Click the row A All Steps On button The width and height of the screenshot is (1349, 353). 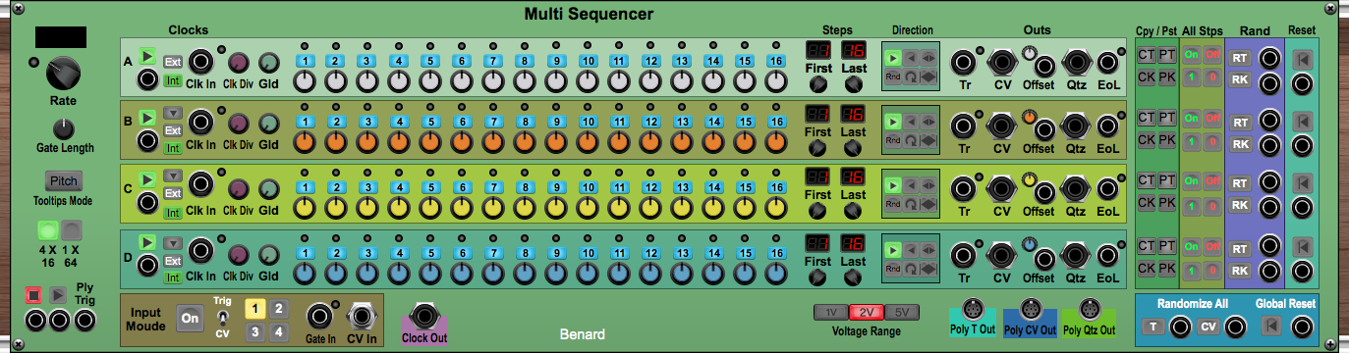1192,55
